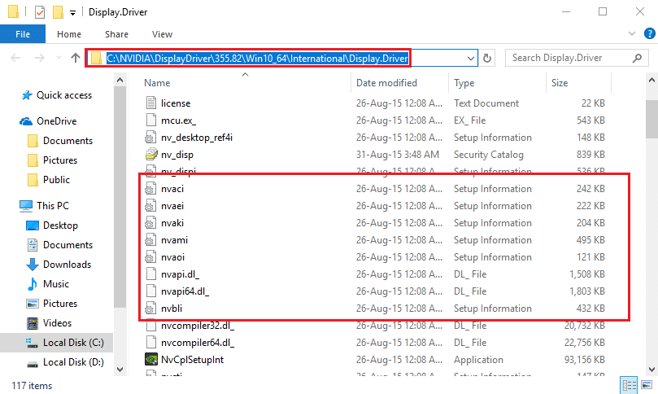Image resolution: width=658 pixels, height=394 pixels.
Task: Select the nvcompiler64.dl_ file
Action: click(x=197, y=343)
